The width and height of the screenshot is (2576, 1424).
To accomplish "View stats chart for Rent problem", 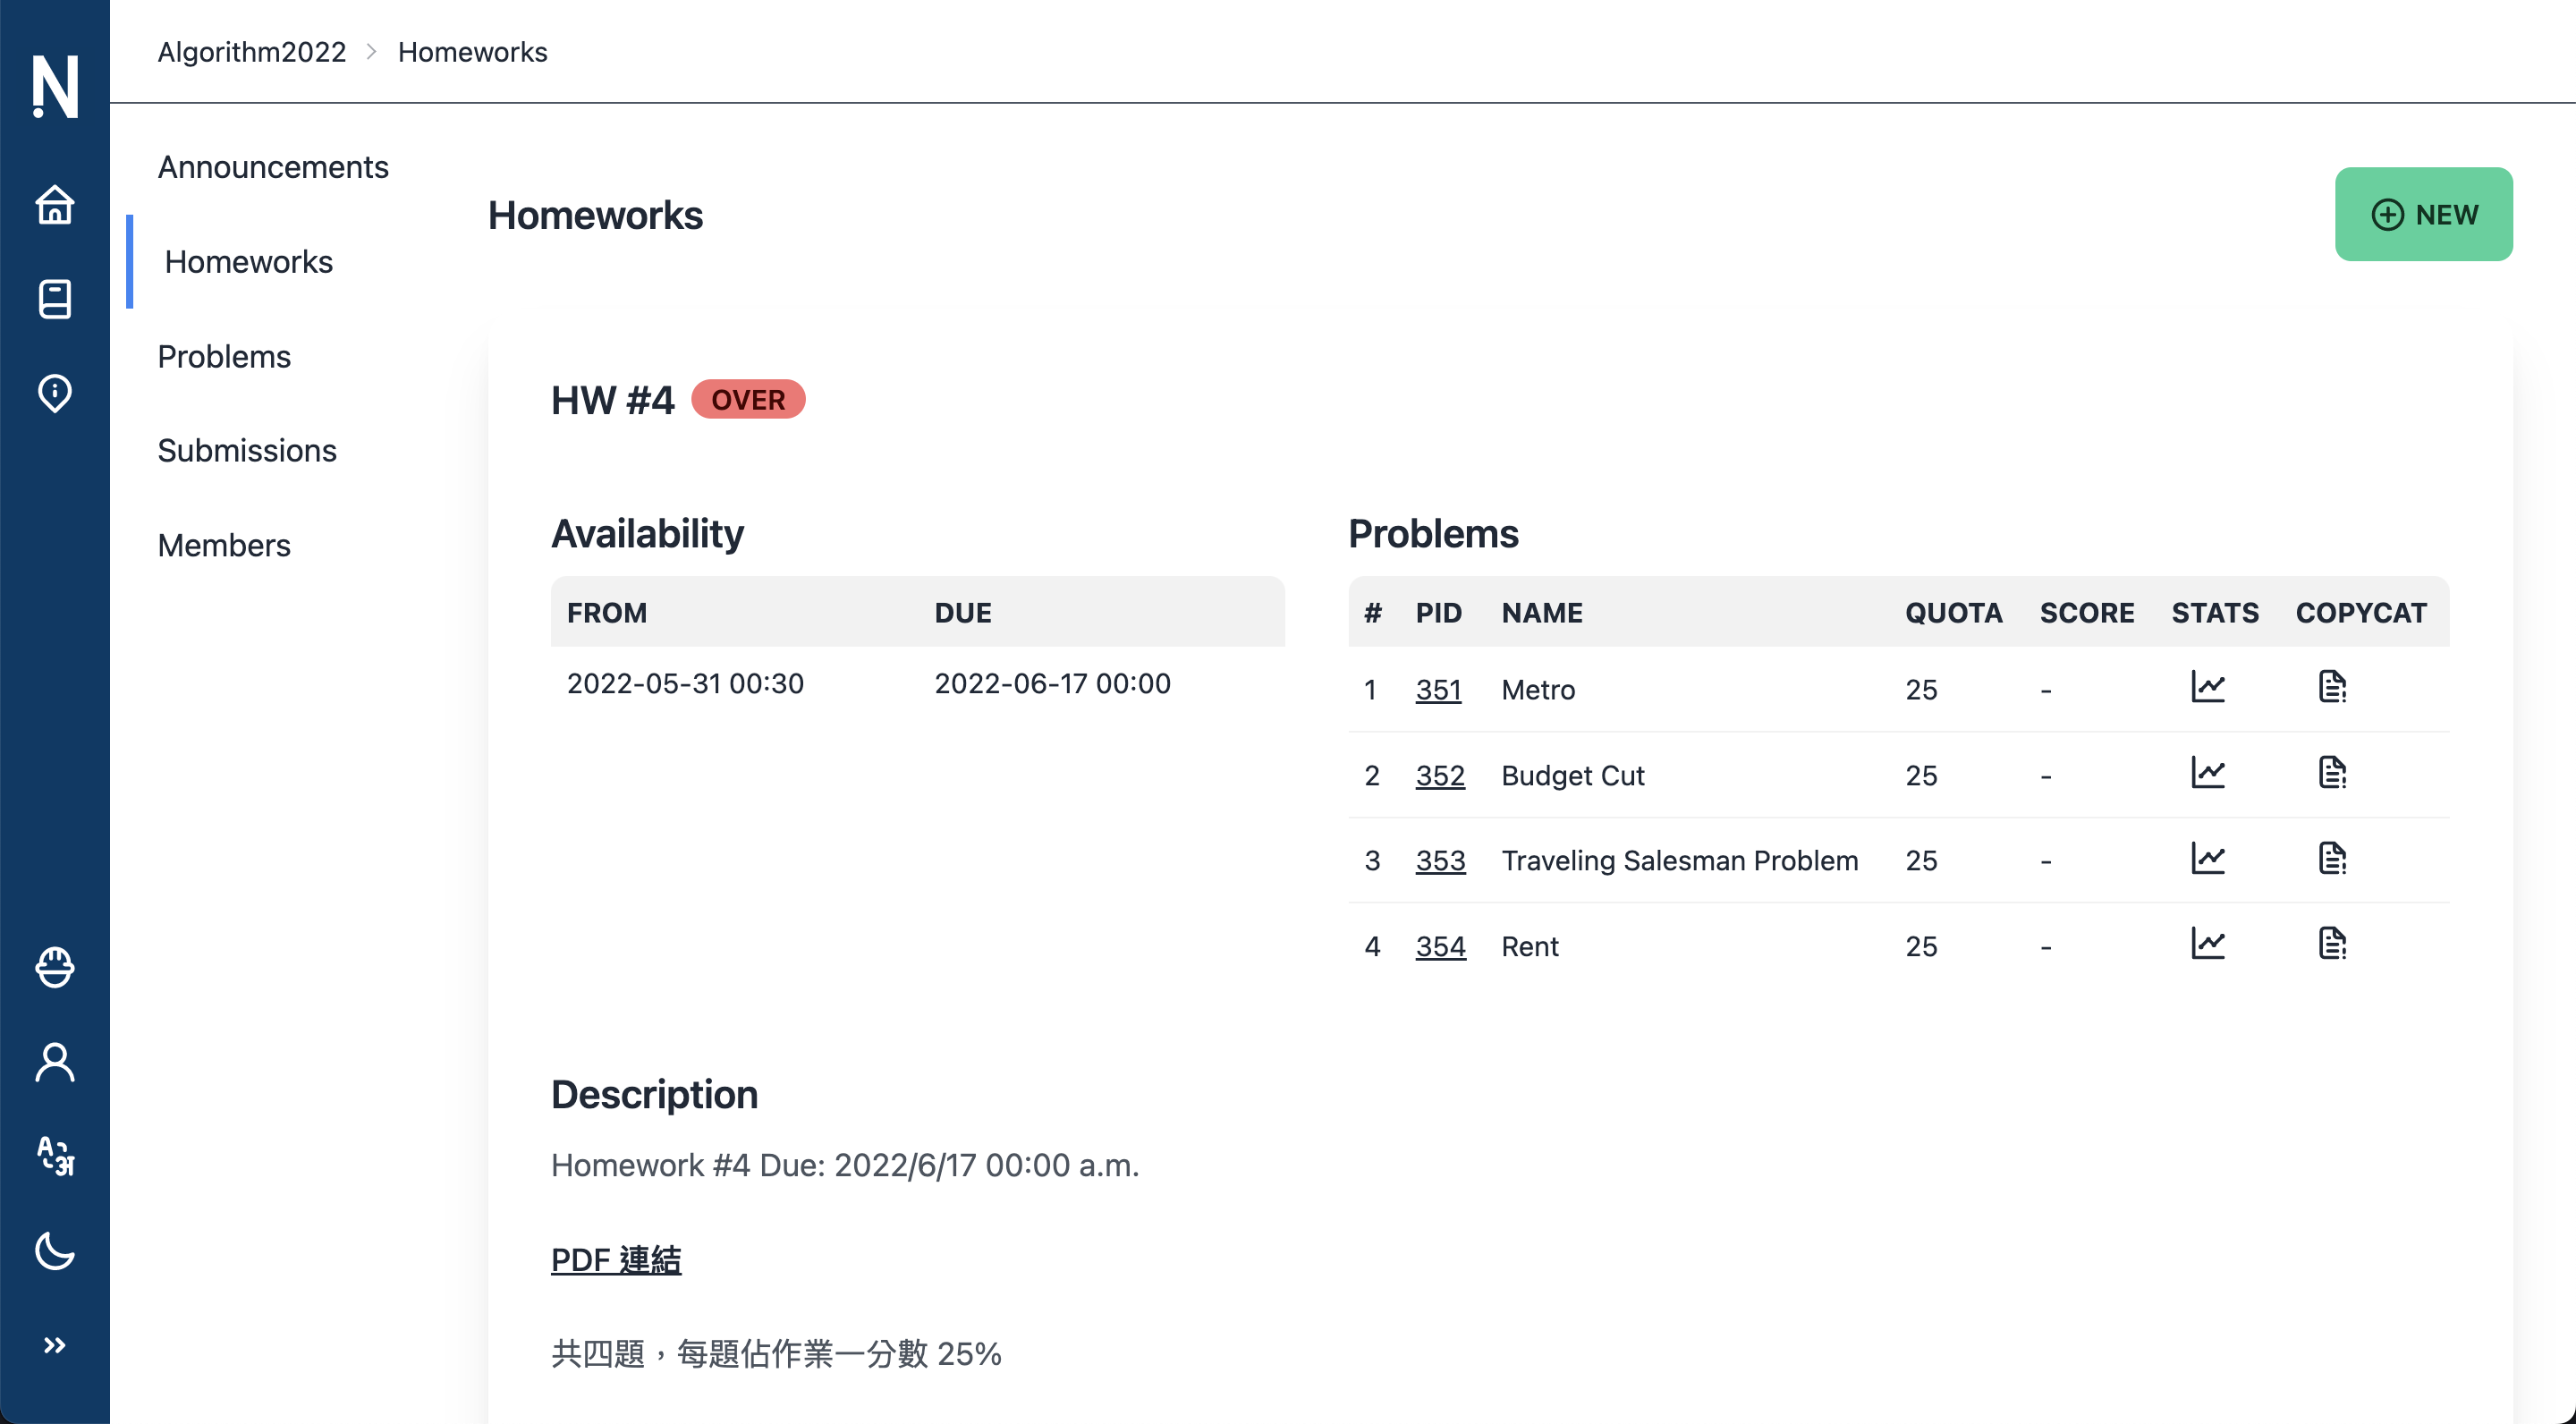I will tap(2207, 944).
